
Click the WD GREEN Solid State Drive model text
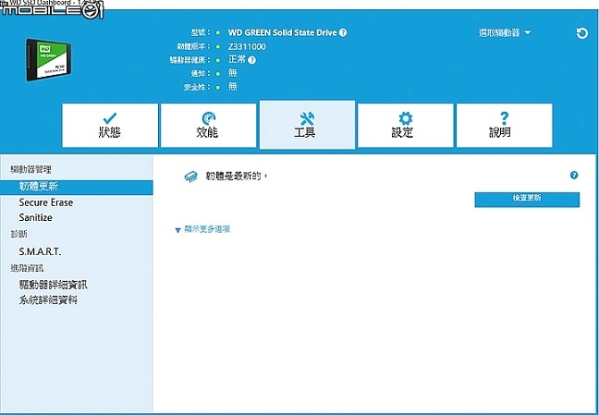pyautogui.click(x=282, y=32)
